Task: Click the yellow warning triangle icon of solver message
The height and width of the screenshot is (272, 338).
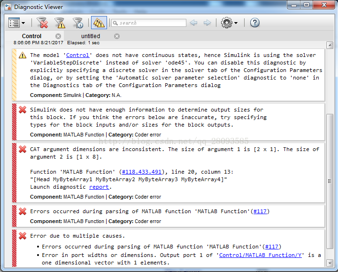Action: point(23,56)
